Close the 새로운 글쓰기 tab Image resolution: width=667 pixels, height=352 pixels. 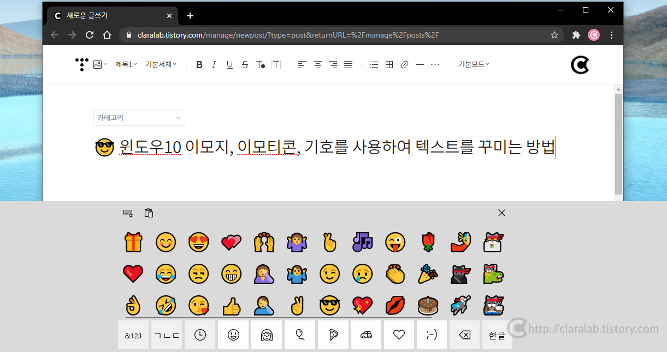(x=169, y=16)
